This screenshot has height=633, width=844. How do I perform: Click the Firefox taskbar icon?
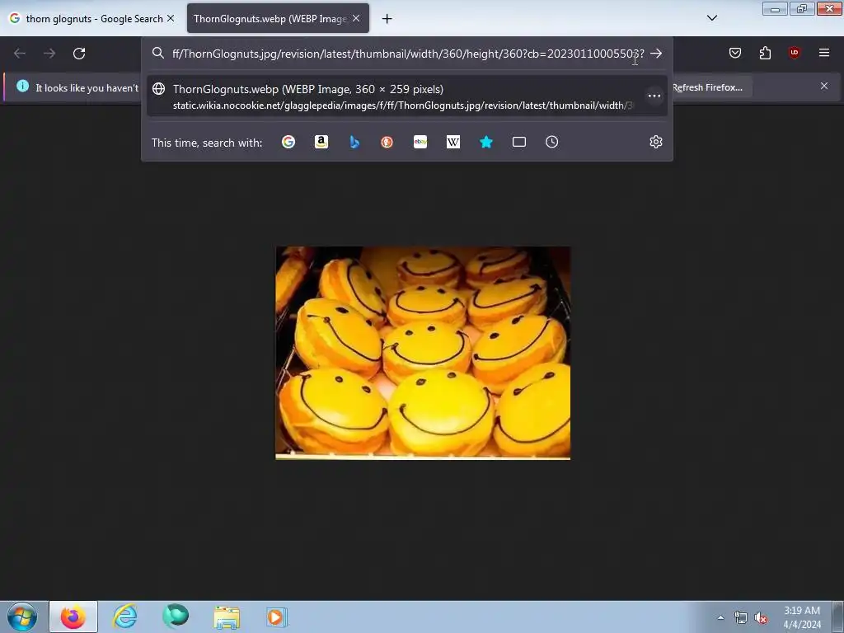click(73, 617)
